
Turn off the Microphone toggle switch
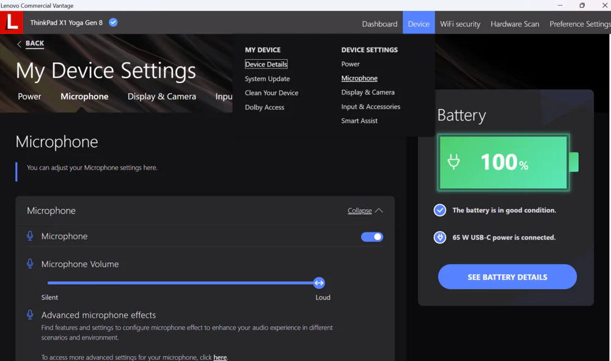point(372,237)
